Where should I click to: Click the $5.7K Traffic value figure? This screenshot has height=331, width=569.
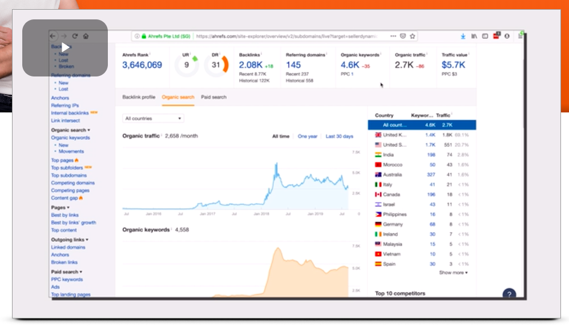[x=453, y=65]
